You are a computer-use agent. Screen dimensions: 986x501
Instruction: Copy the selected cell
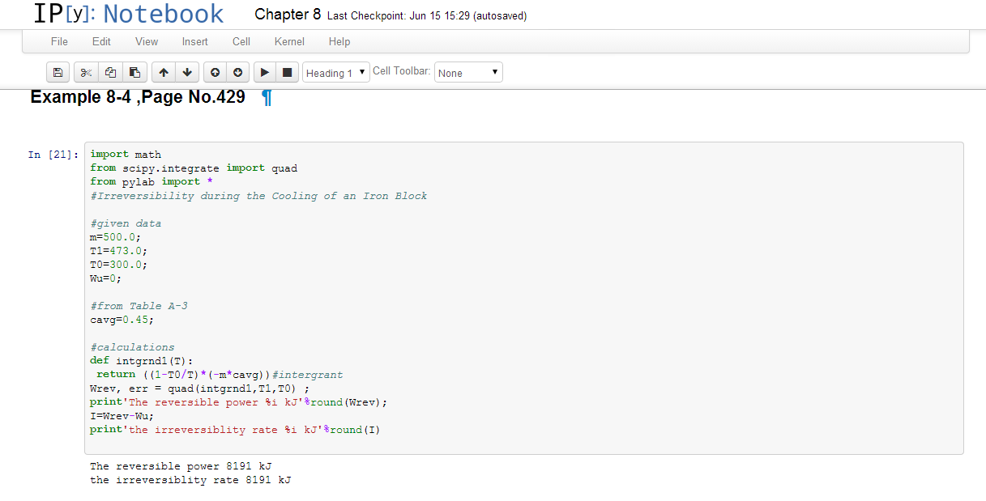[x=110, y=73]
